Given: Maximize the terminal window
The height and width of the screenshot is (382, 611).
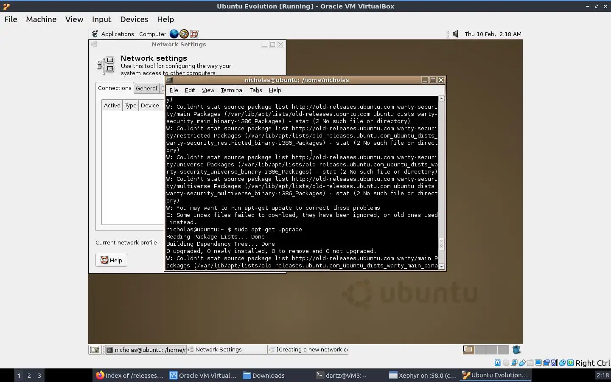Looking at the screenshot, I should coord(433,80).
